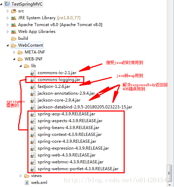This screenshot has width=174, height=187.
Task: Click the spring-web jar file icon
Action: [33, 155]
